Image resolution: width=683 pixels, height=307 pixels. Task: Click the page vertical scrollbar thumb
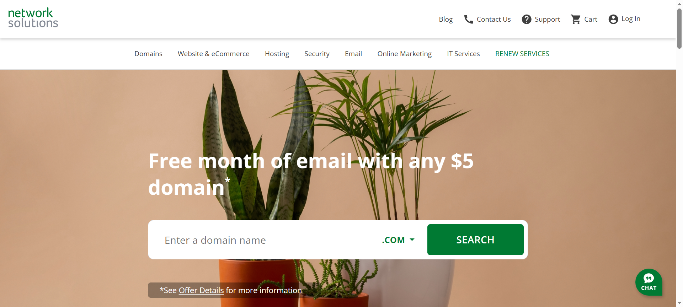click(x=679, y=28)
